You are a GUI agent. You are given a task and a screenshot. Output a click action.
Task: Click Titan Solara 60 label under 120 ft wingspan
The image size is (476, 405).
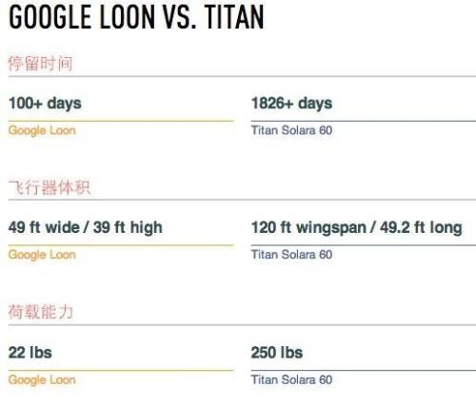pos(291,255)
